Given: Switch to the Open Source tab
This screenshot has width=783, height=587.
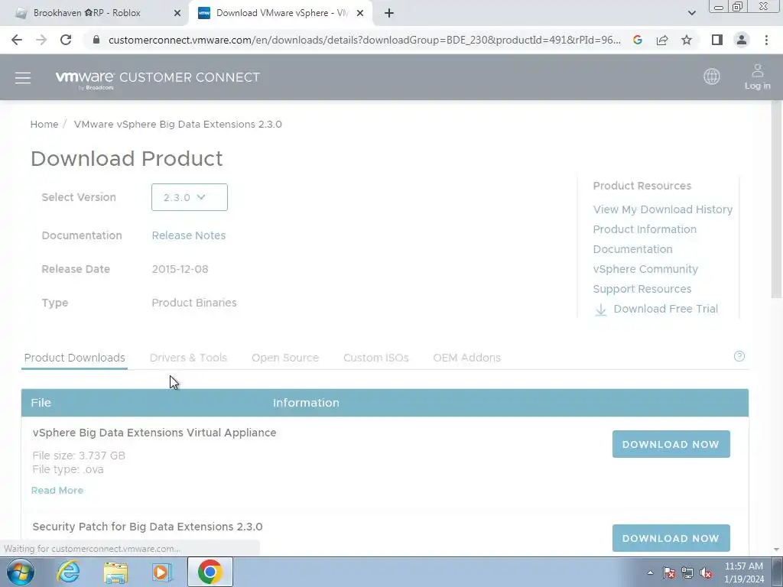Looking at the screenshot, I should (x=285, y=358).
